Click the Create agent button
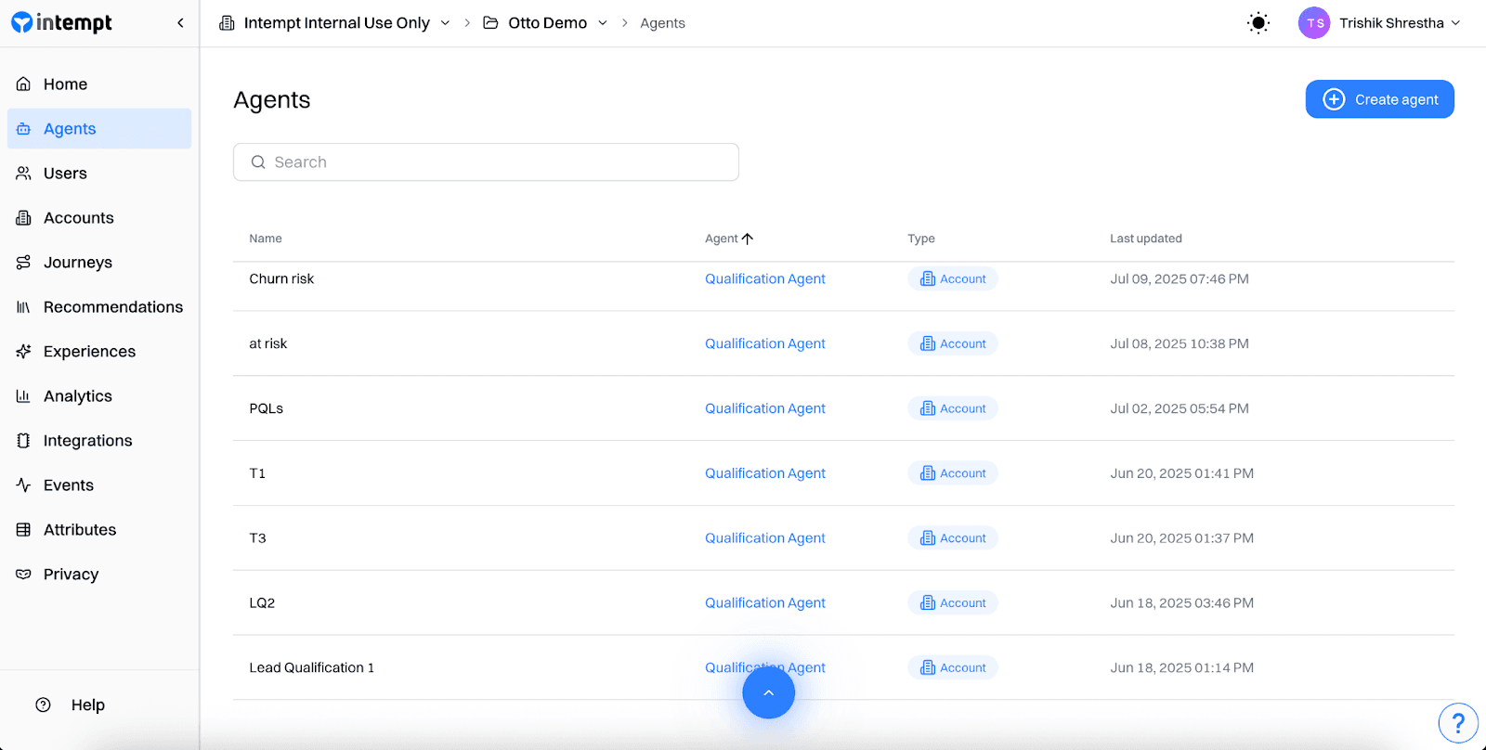 click(1379, 99)
